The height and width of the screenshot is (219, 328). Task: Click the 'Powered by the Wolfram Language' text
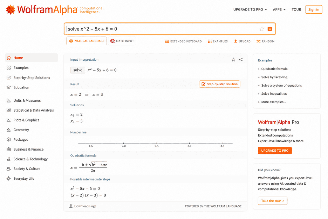pos(213,206)
